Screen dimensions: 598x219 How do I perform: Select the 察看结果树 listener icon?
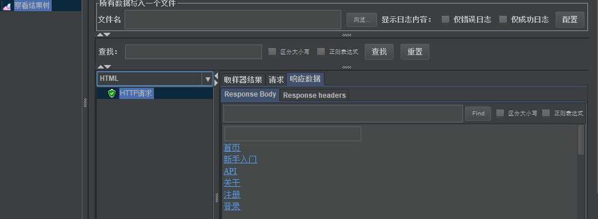coord(6,6)
